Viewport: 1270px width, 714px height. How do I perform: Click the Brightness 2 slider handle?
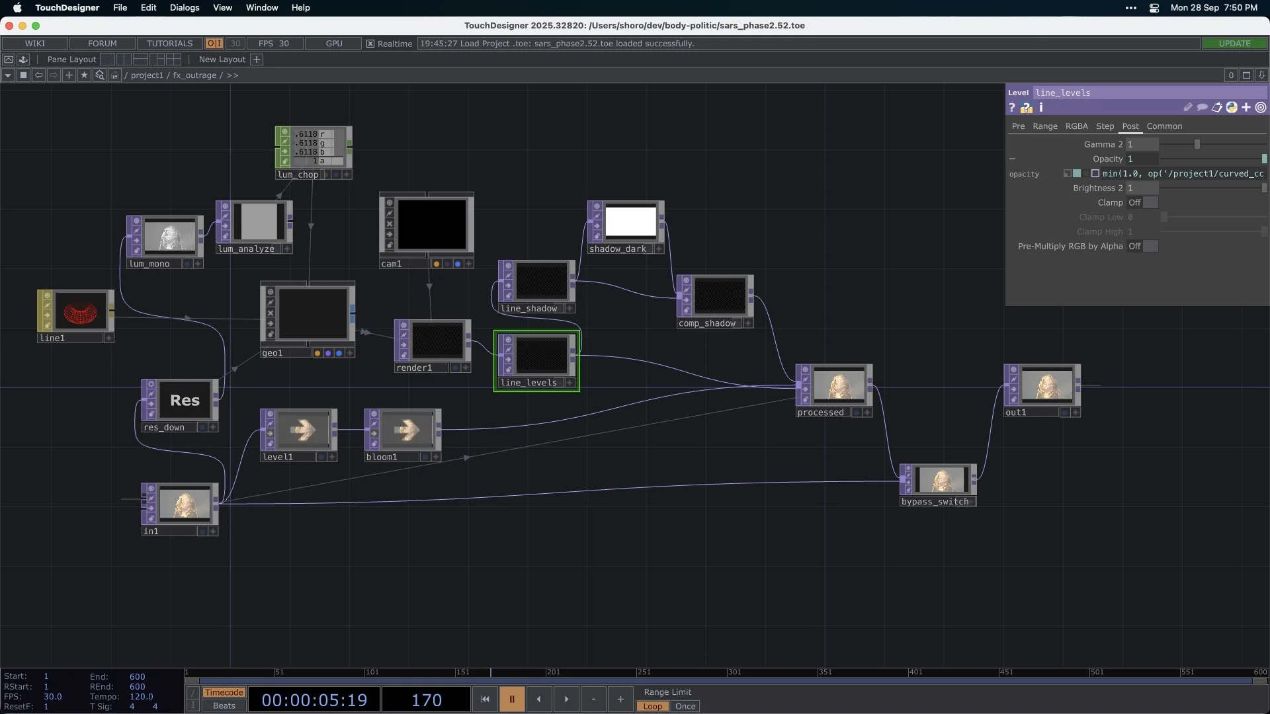[1264, 188]
